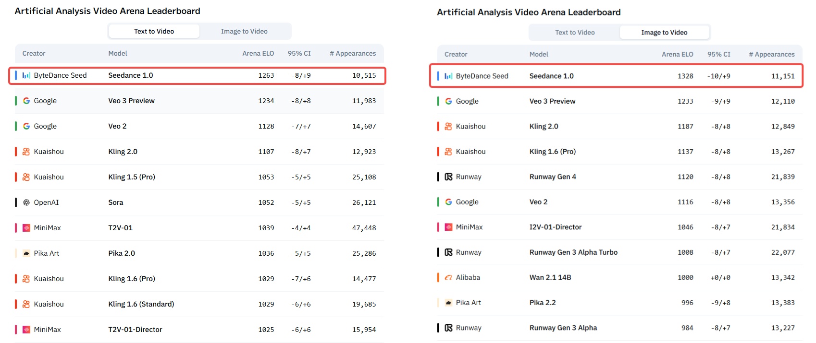Click left Artificial Analysis Video Arena Leaderboard title
Viewport: 816px width, 343px height.
[x=107, y=11]
